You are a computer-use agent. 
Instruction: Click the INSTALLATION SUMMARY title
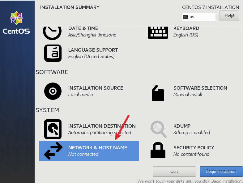coord(70,7)
